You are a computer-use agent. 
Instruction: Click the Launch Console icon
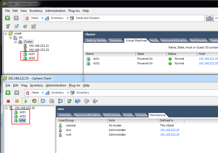point(69,101)
